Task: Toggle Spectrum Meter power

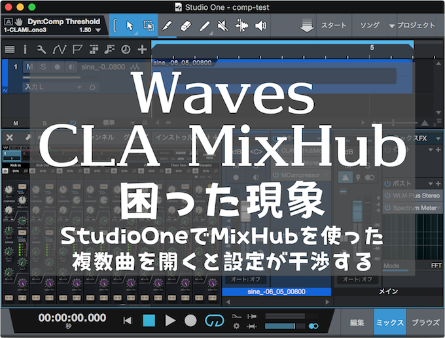Action: pos(387,208)
